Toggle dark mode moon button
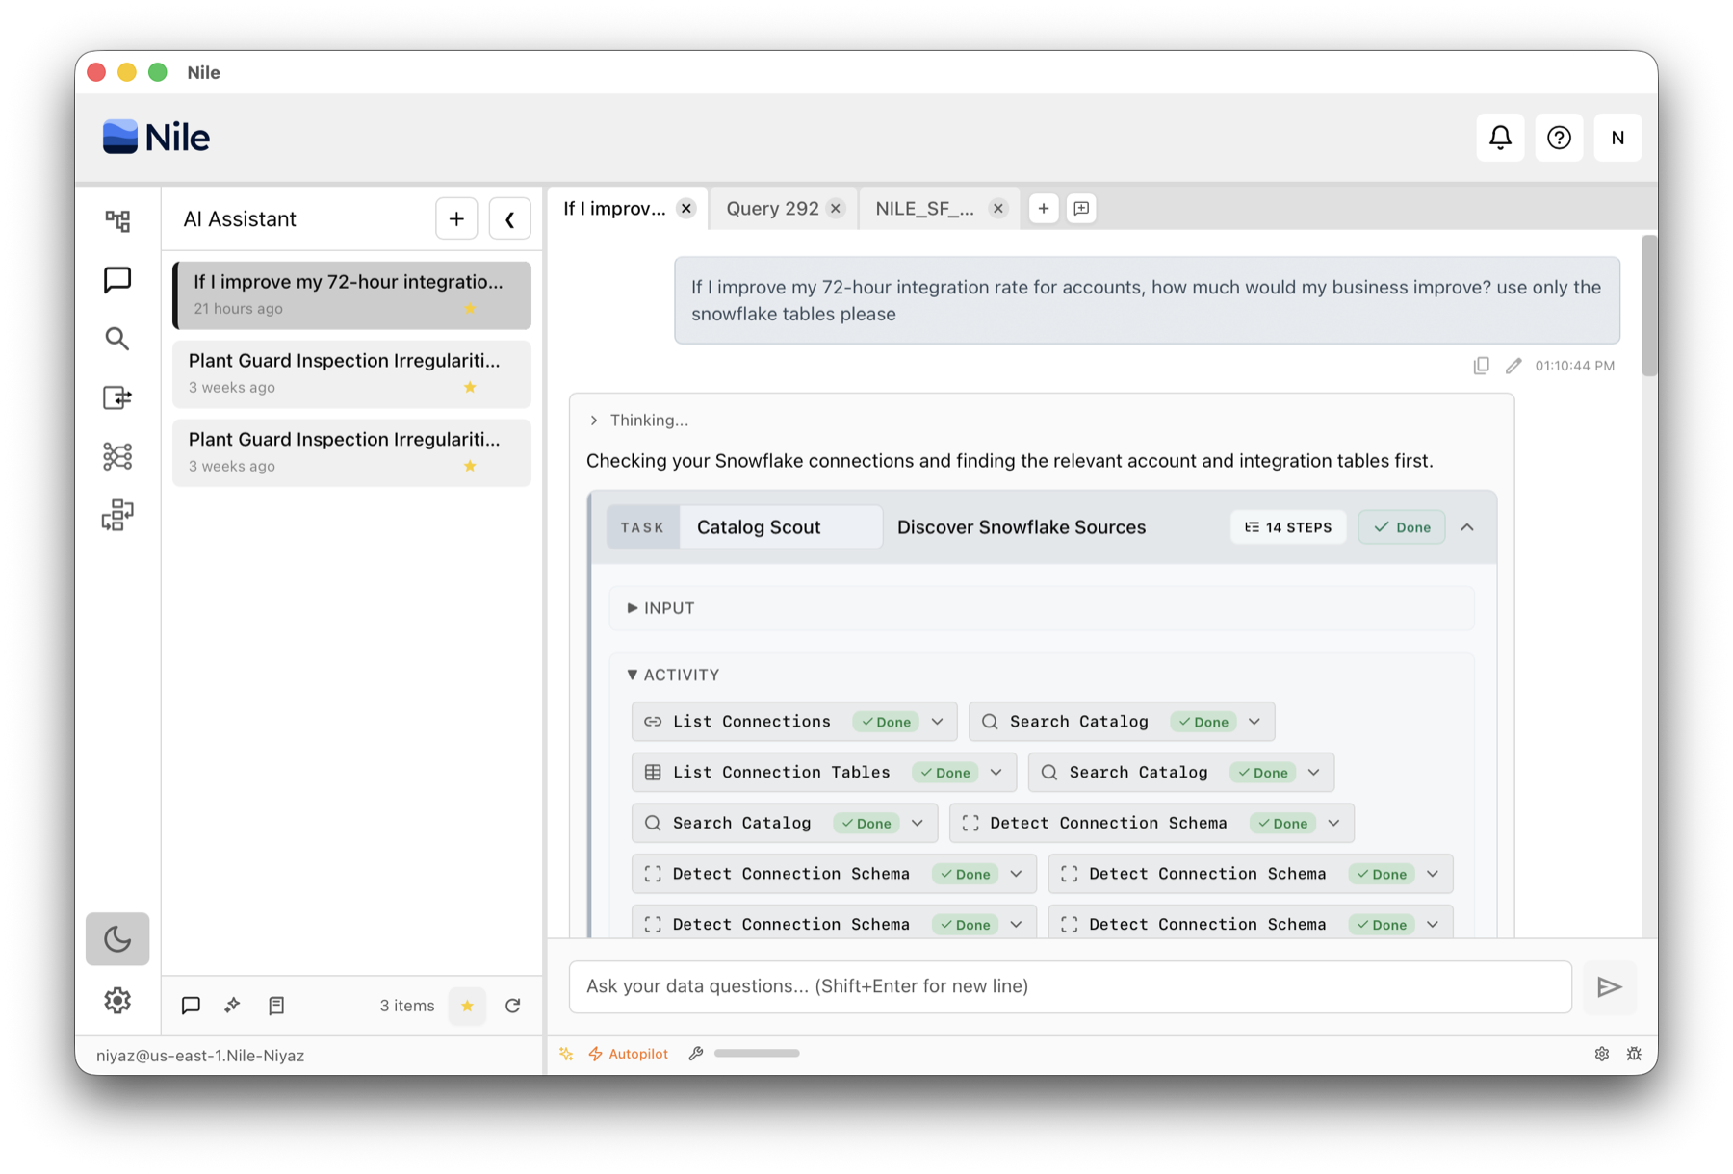This screenshot has width=1733, height=1174. [117, 938]
